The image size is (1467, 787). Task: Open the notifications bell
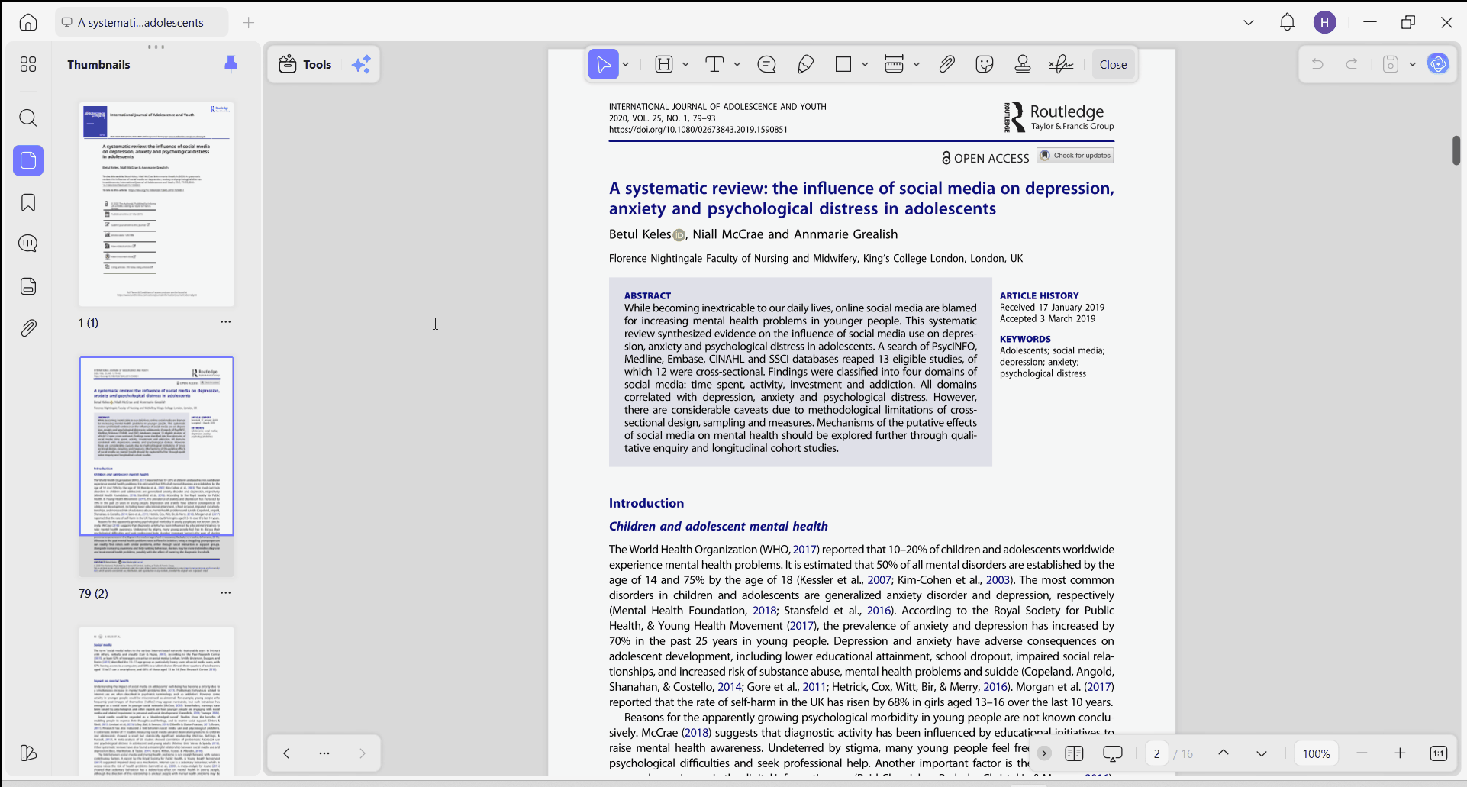pyautogui.click(x=1287, y=23)
